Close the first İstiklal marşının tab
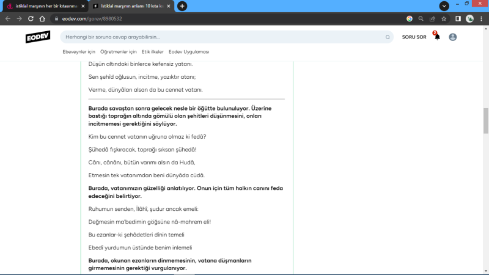The width and height of the screenshot is (489, 275). tap(83, 6)
